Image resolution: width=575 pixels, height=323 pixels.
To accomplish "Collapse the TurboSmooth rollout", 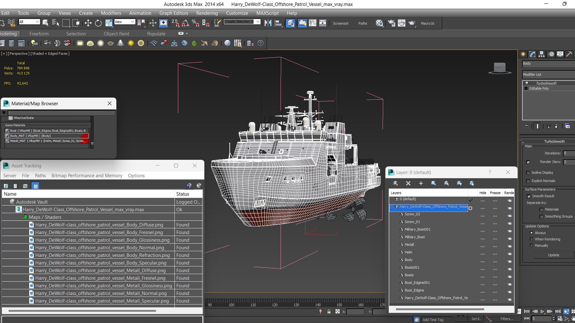I will (x=523, y=141).
